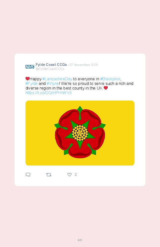Viewport: 160px width, 247px height.
Task: Click the red heart emoji after UK
Action: [106, 88]
